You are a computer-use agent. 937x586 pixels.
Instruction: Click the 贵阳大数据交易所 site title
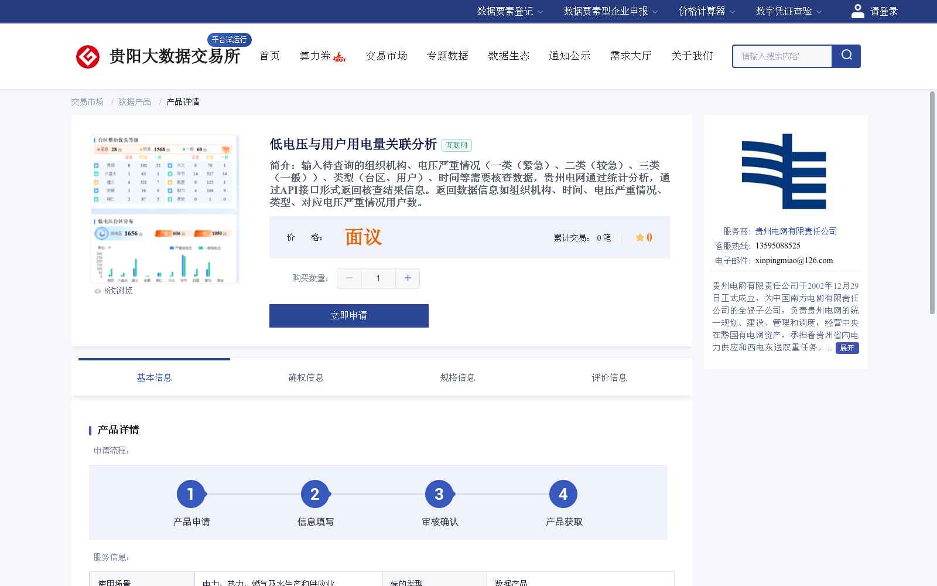tap(175, 56)
